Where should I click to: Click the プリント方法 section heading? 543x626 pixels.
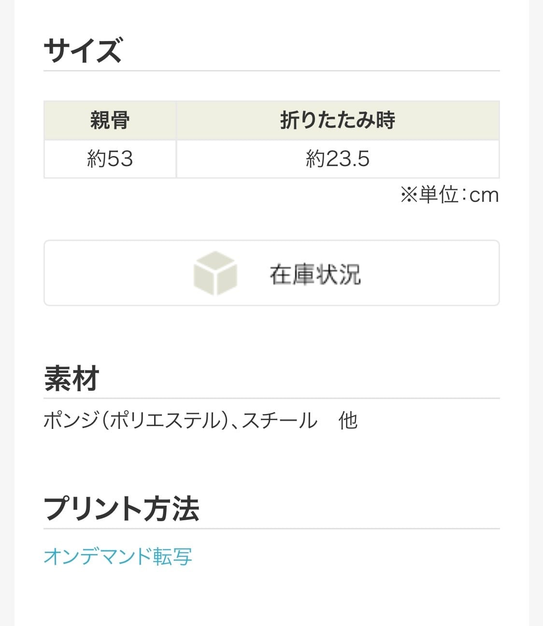[121, 508]
